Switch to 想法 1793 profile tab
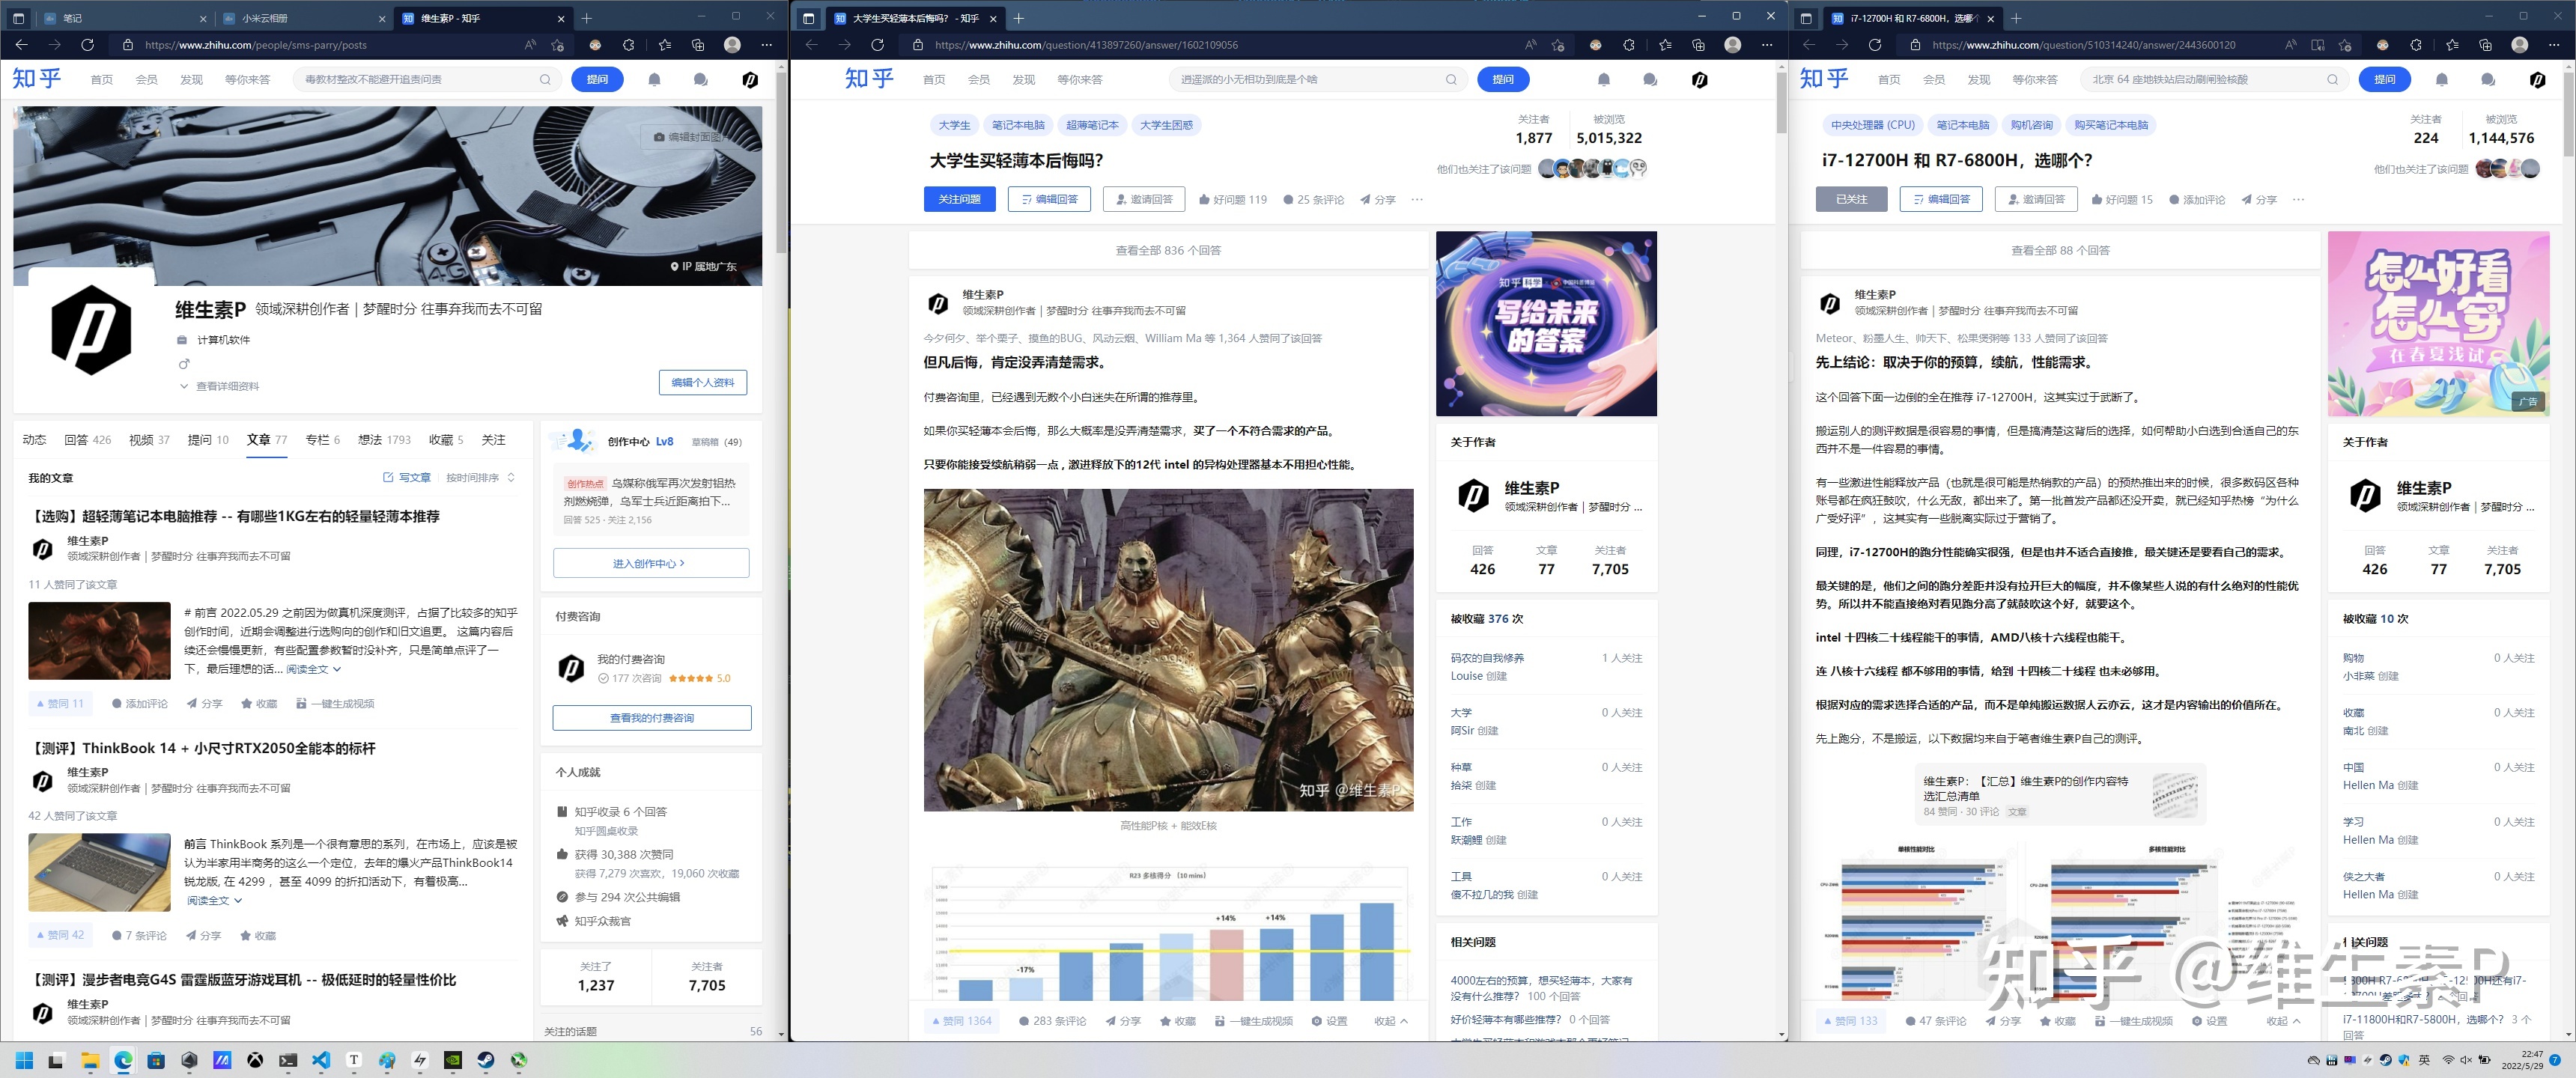This screenshot has width=2576, height=1078. point(384,440)
